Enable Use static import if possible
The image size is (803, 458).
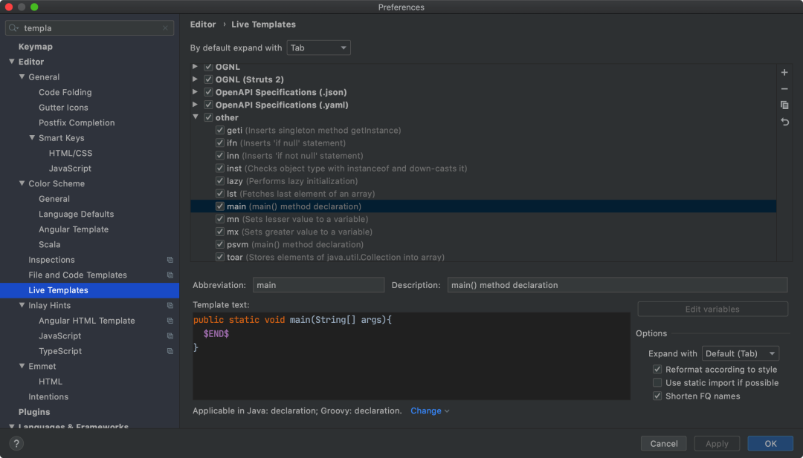tap(657, 383)
